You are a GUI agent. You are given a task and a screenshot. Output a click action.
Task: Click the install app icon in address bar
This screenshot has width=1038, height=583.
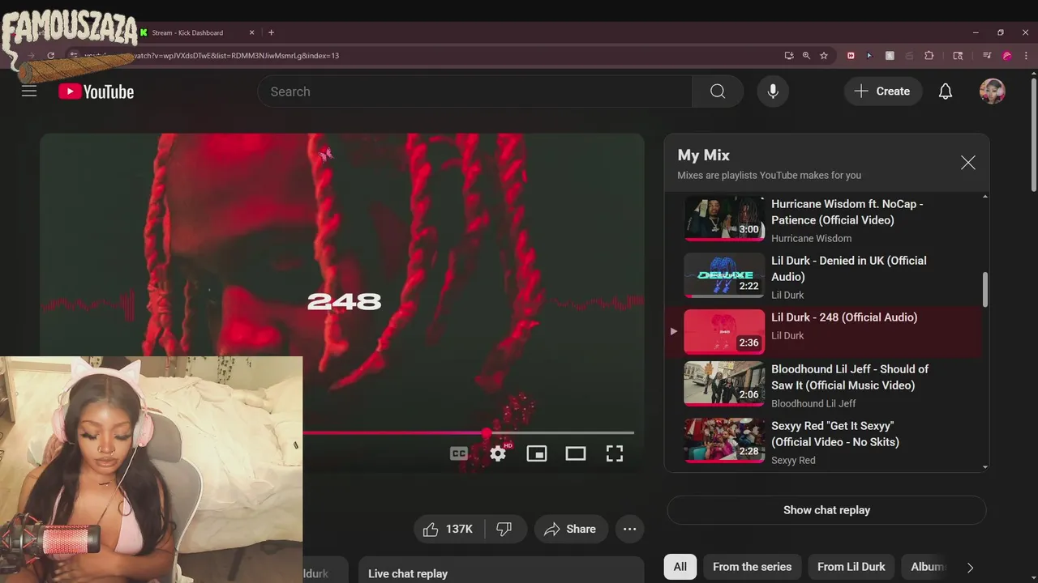[788, 56]
